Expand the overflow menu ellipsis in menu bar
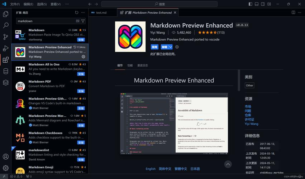 (67, 4)
